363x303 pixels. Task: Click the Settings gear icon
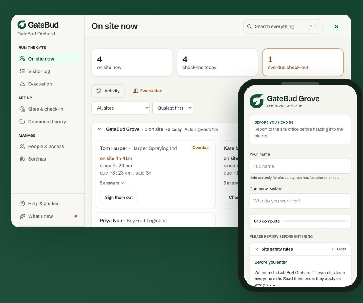pyautogui.click(x=22, y=159)
